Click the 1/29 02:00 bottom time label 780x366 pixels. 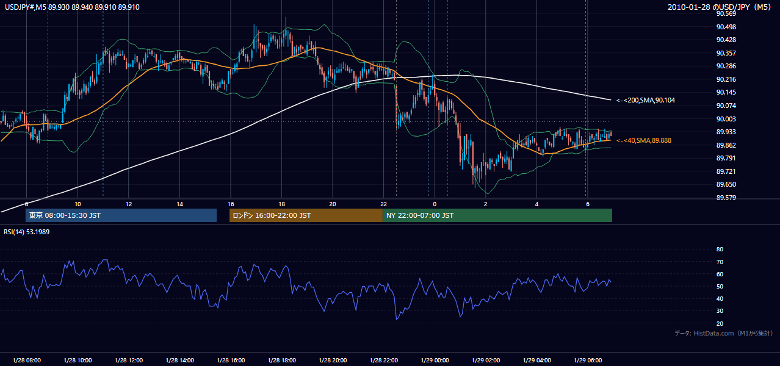tap(486, 360)
